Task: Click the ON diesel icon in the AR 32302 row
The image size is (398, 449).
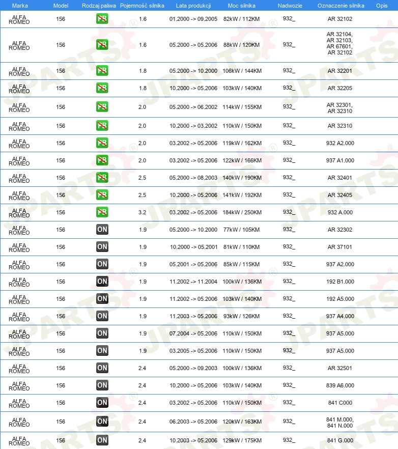Action: tap(102, 230)
